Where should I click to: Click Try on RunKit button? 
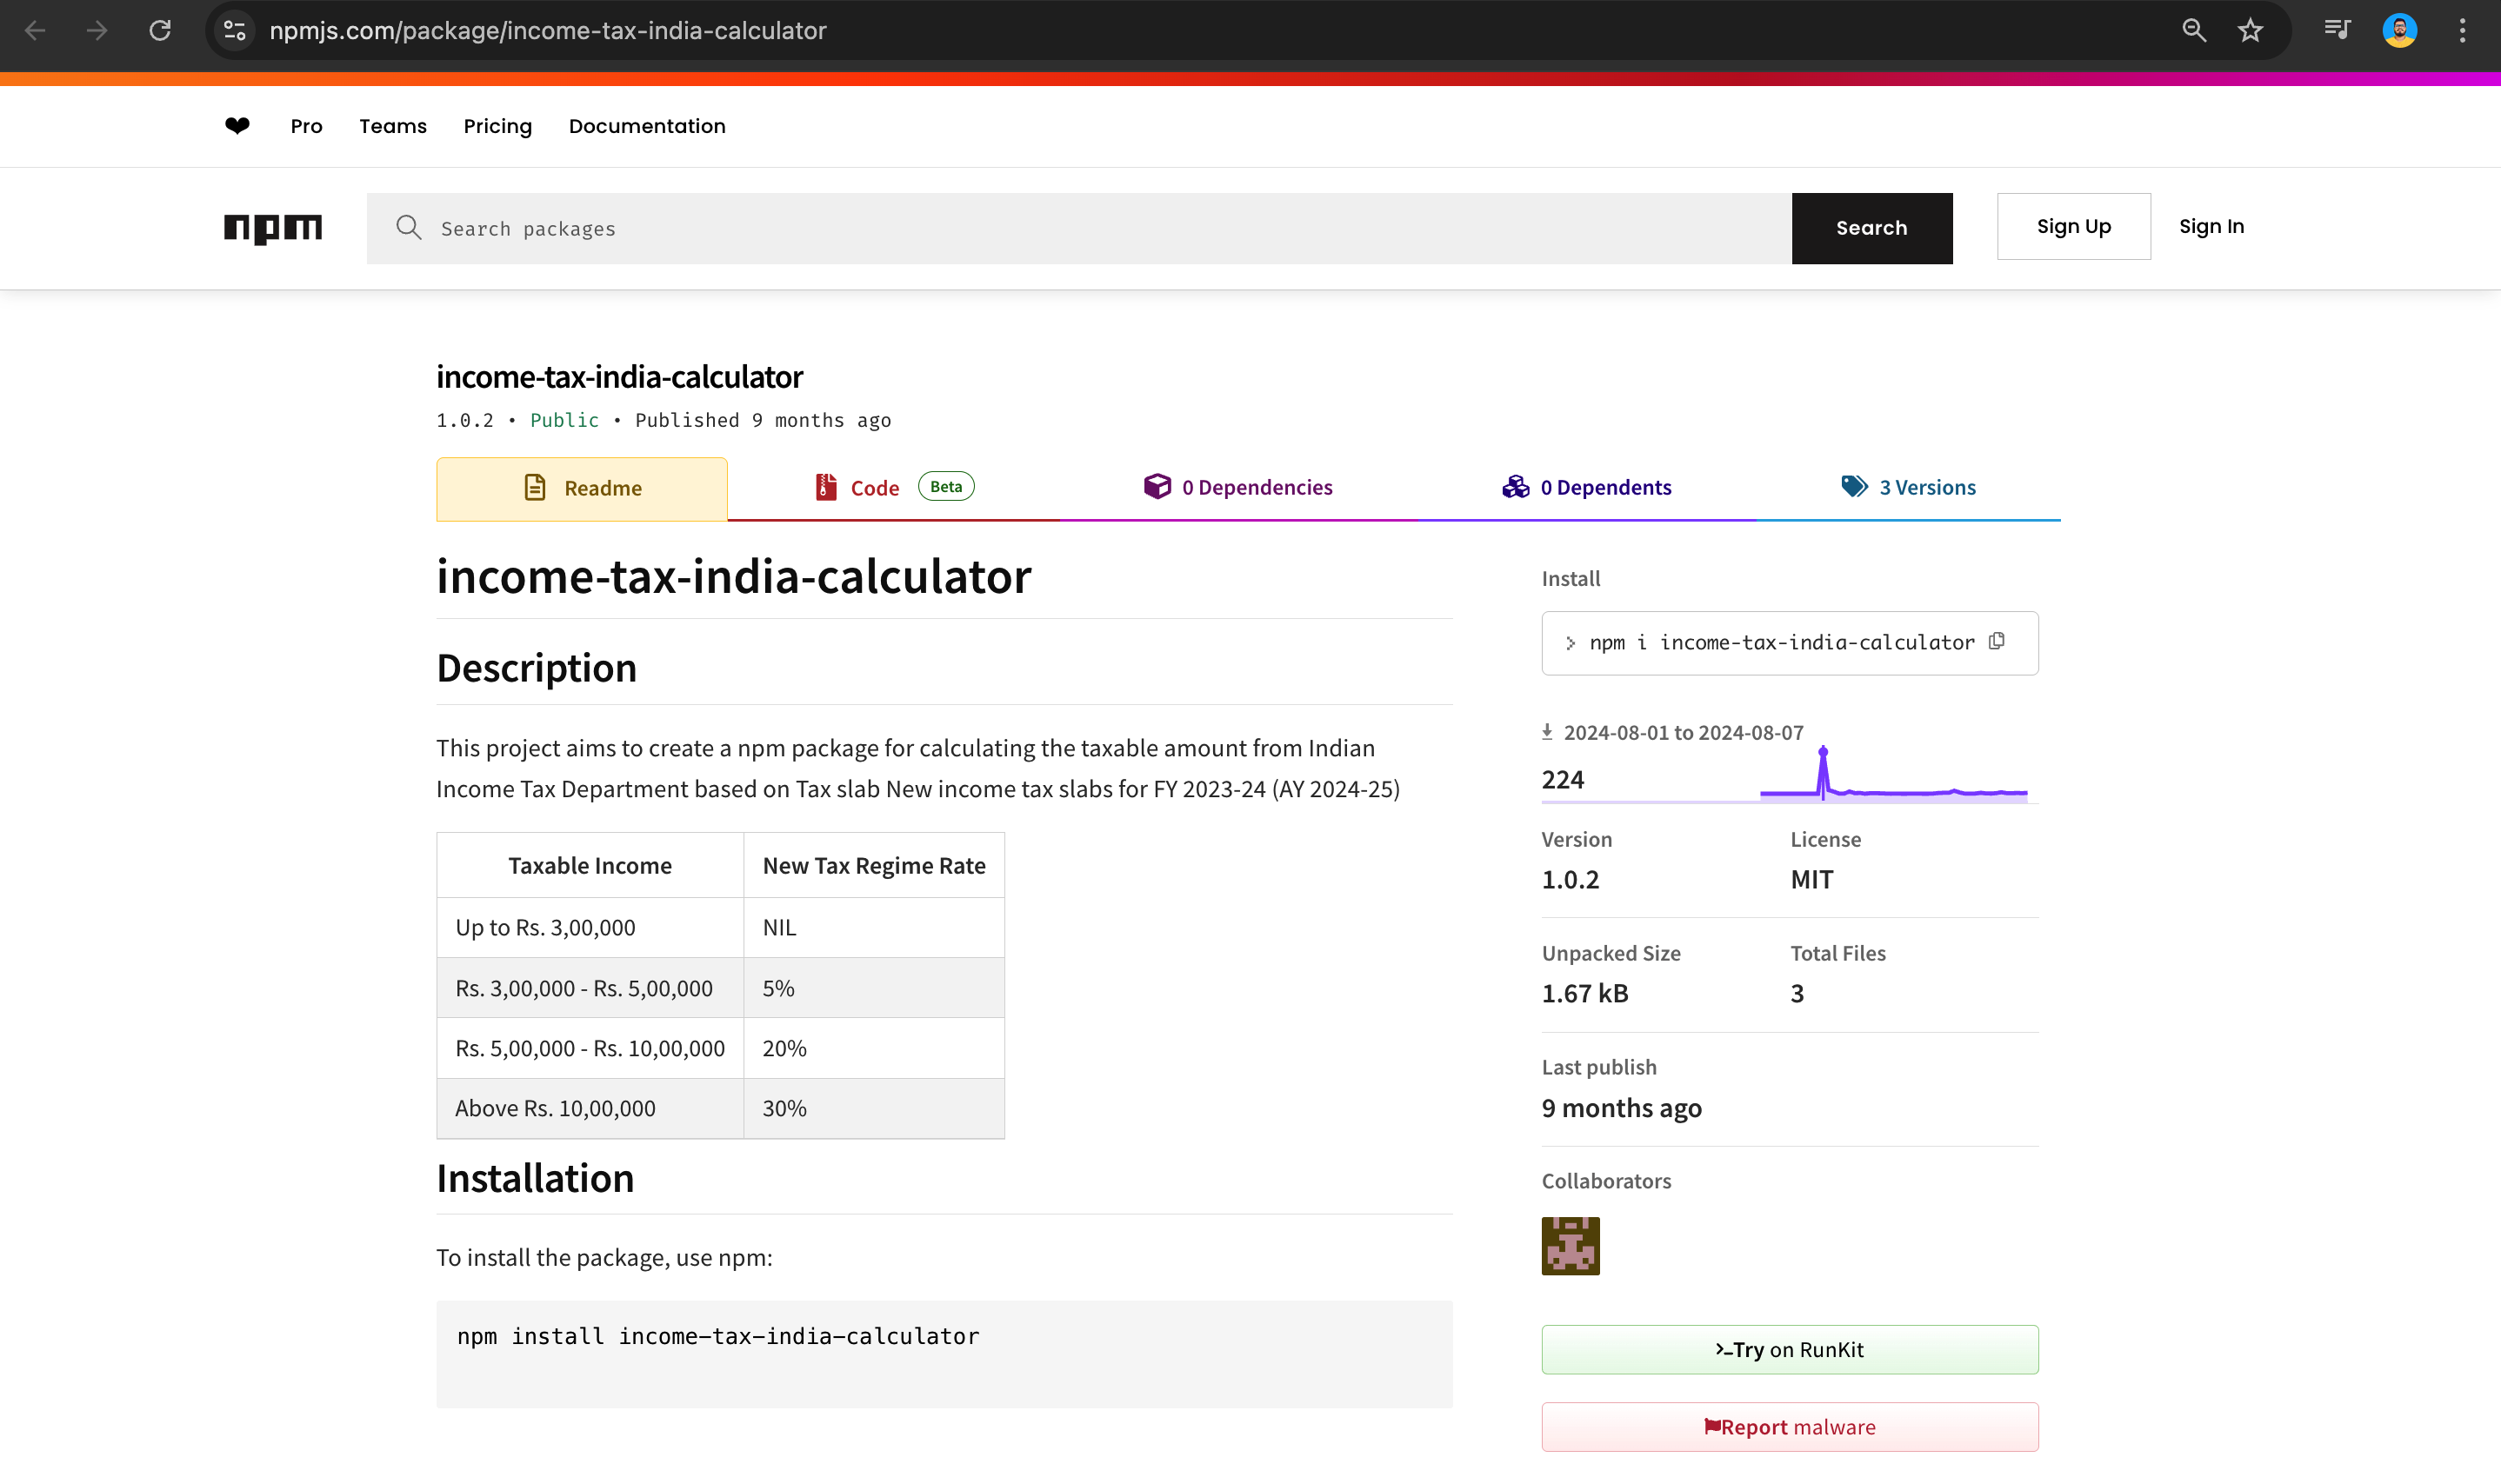pyautogui.click(x=1789, y=1349)
